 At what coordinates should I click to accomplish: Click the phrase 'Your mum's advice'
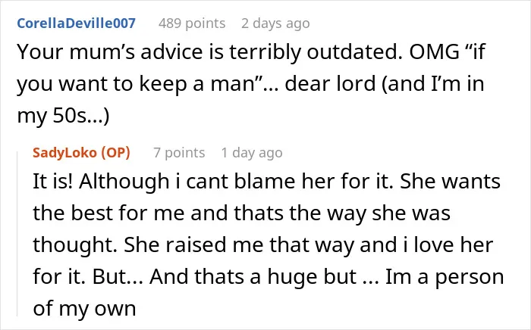click(111, 51)
